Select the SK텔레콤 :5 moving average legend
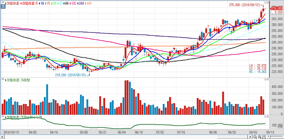Screen dimensions: 284x139 tap(29, 3)
